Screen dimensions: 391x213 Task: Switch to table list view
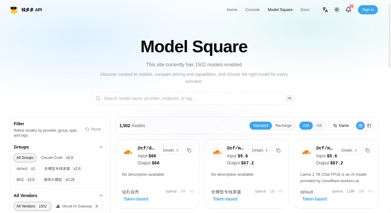(x=369, y=126)
